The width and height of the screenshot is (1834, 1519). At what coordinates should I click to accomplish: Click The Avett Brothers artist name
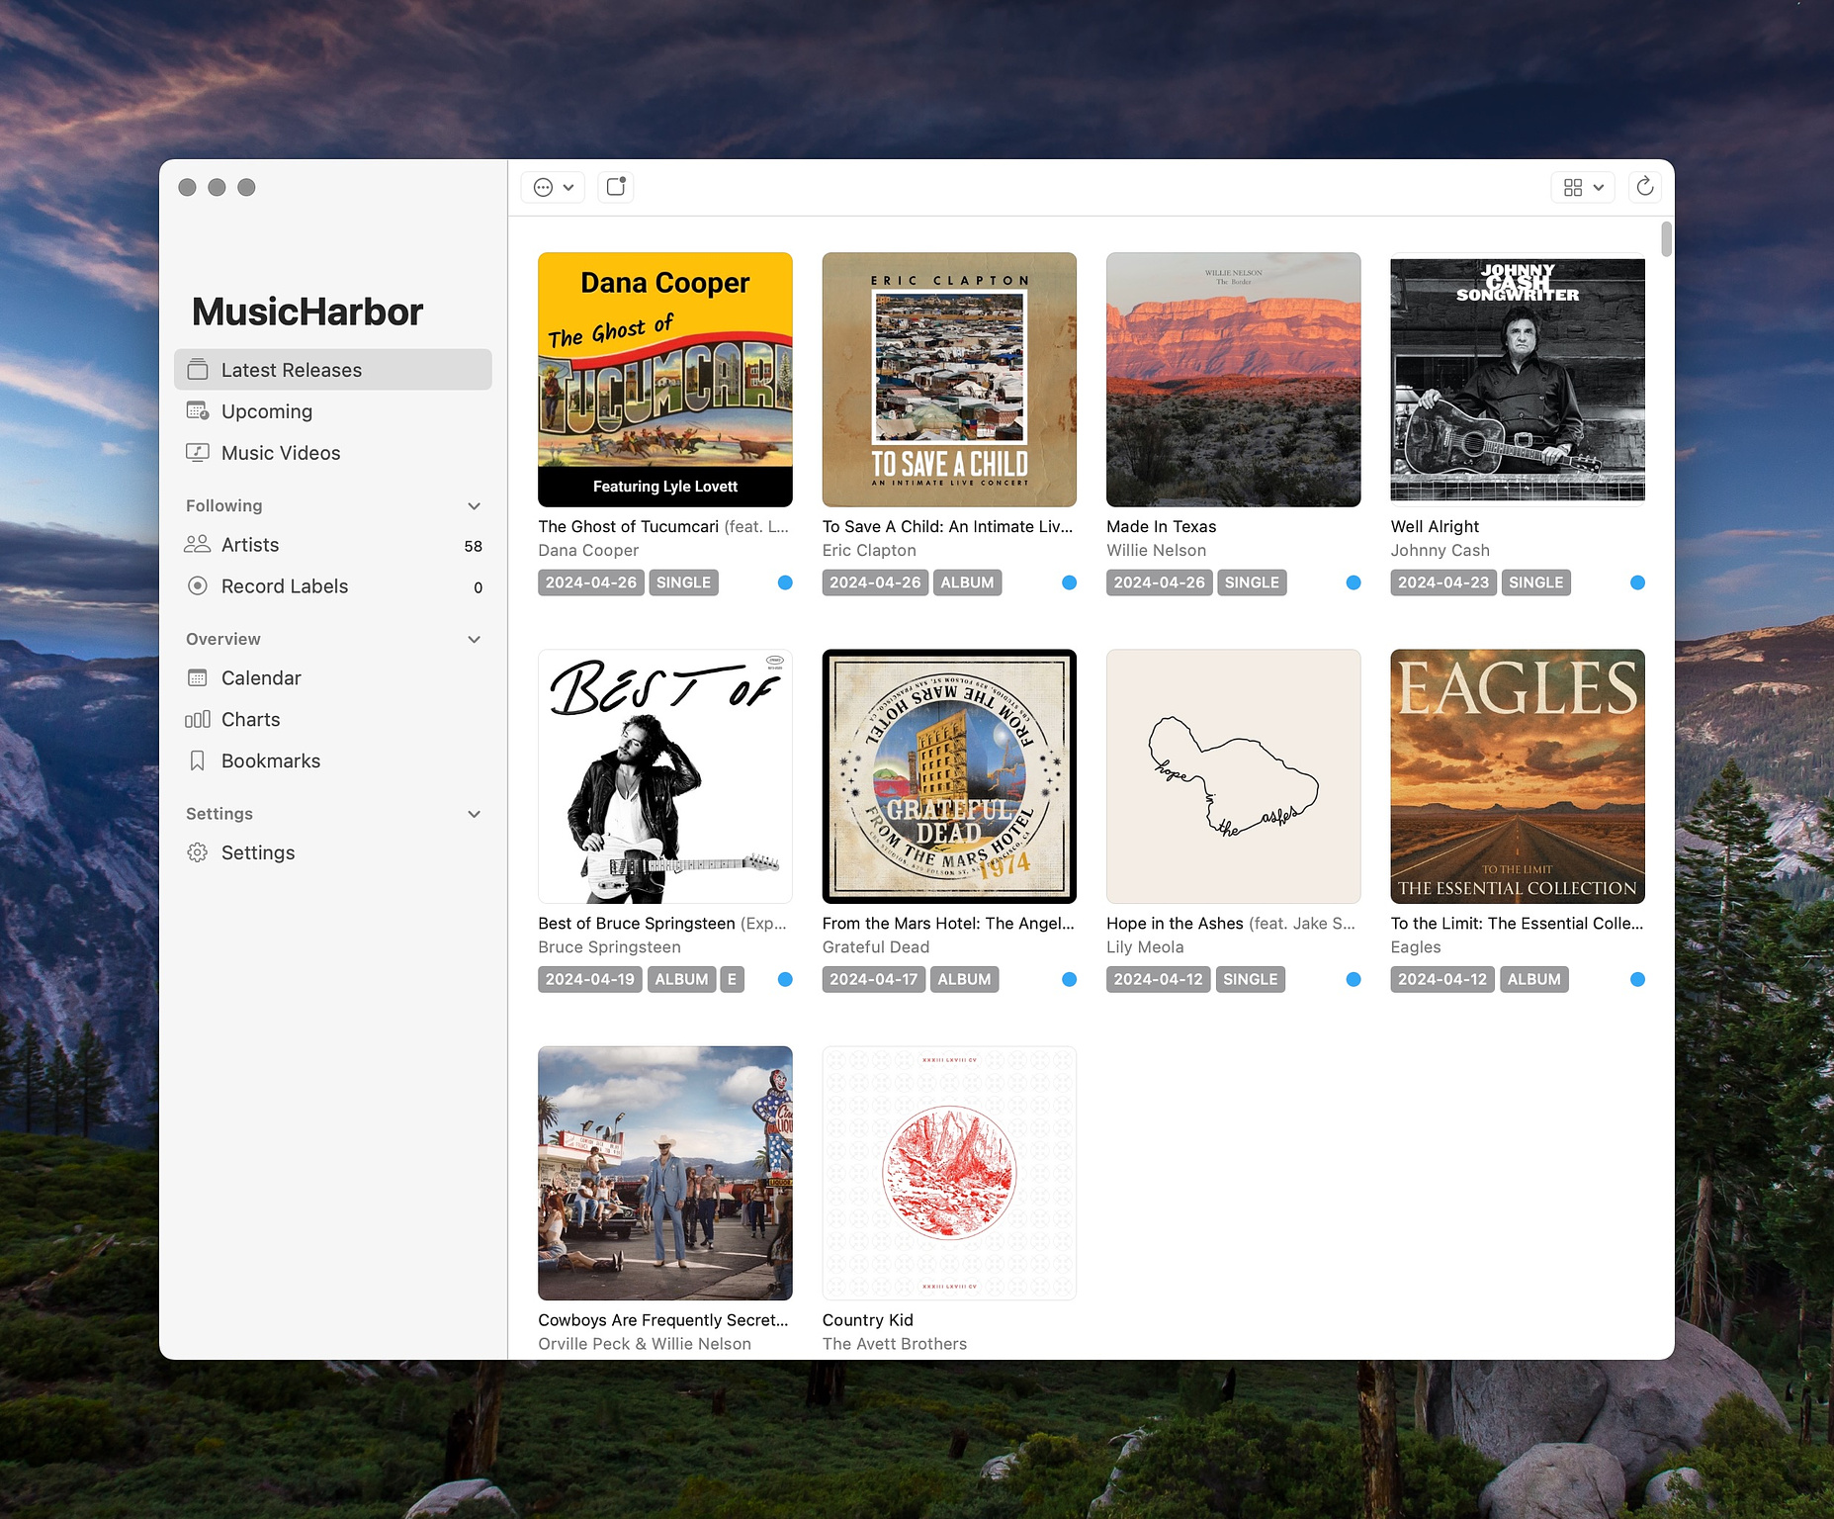[895, 1344]
